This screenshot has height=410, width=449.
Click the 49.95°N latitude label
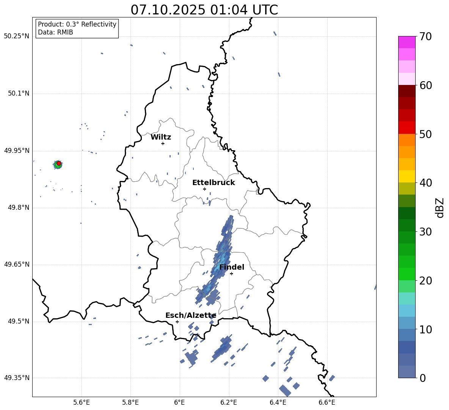click(17, 151)
